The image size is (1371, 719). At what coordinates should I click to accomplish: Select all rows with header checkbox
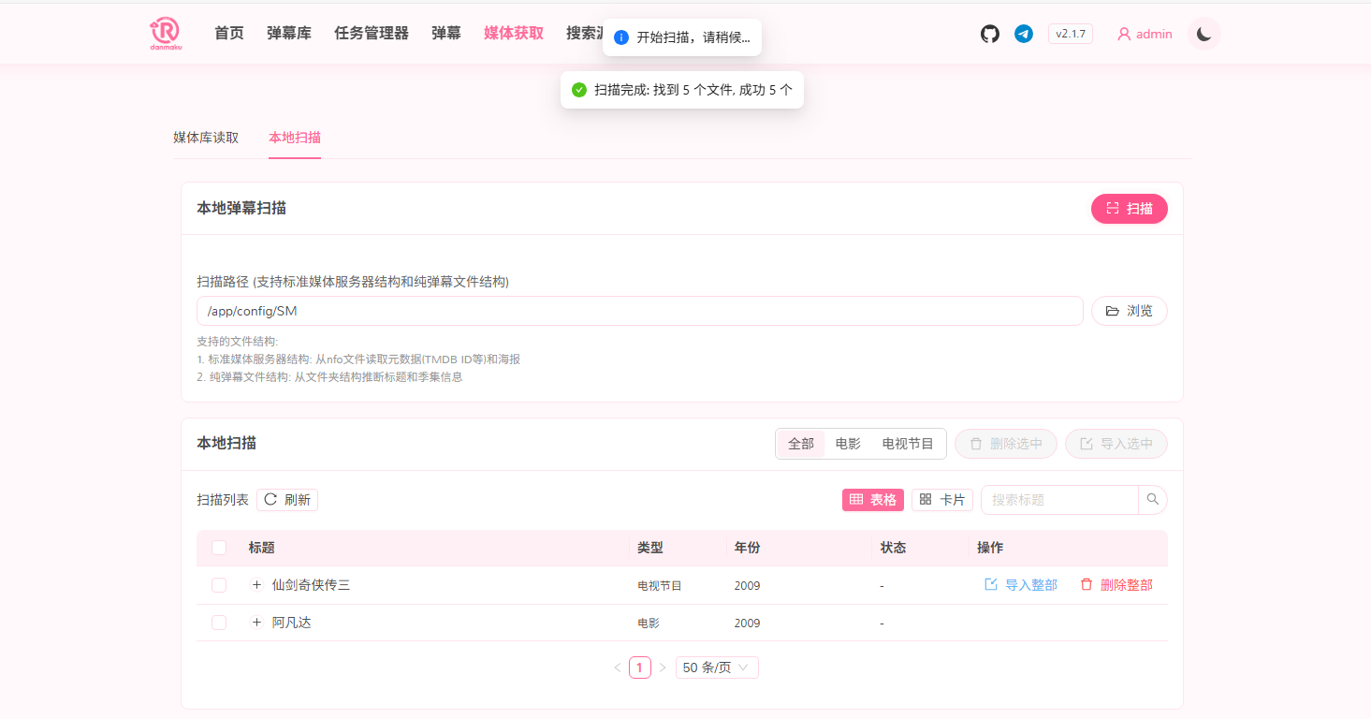click(219, 548)
